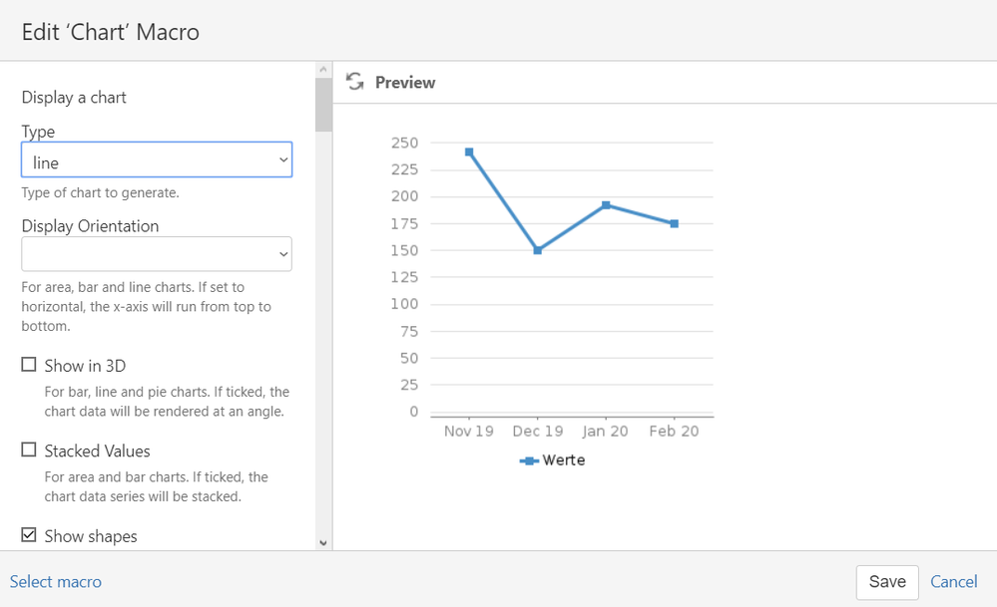
Task: Tick the Stacked Values checkbox
Action: [29, 450]
